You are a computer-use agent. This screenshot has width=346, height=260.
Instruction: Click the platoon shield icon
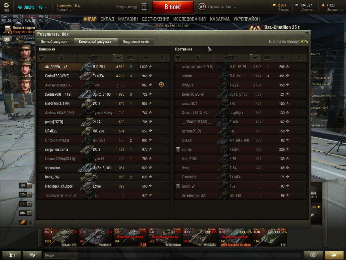(144, 7)
